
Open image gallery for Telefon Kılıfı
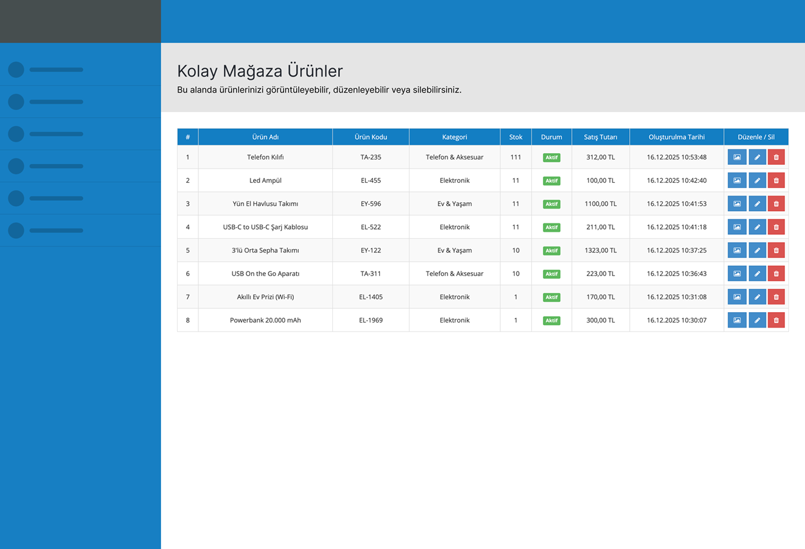pos(737,157)
